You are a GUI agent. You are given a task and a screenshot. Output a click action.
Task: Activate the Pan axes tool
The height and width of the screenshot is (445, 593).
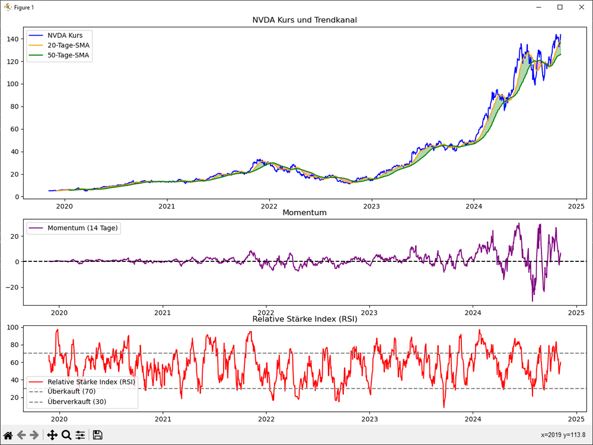pos(52,435)
